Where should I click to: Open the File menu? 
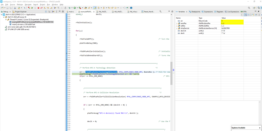coord(2,4)
